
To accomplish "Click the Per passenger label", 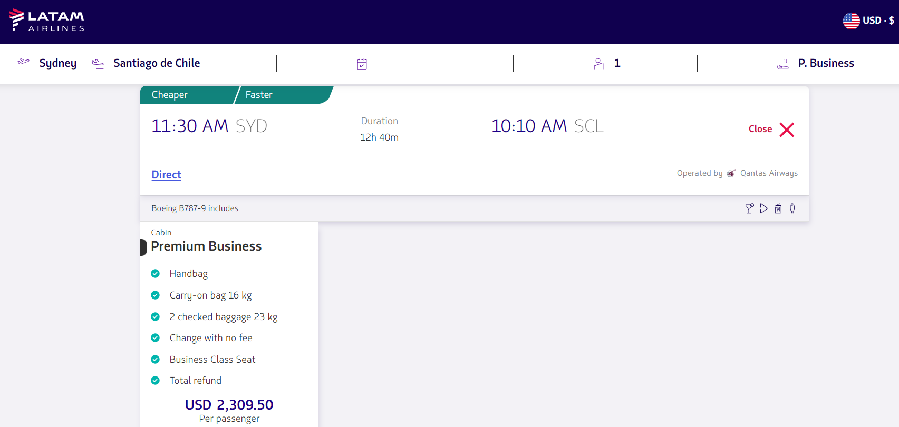I will tap(229, 419).
